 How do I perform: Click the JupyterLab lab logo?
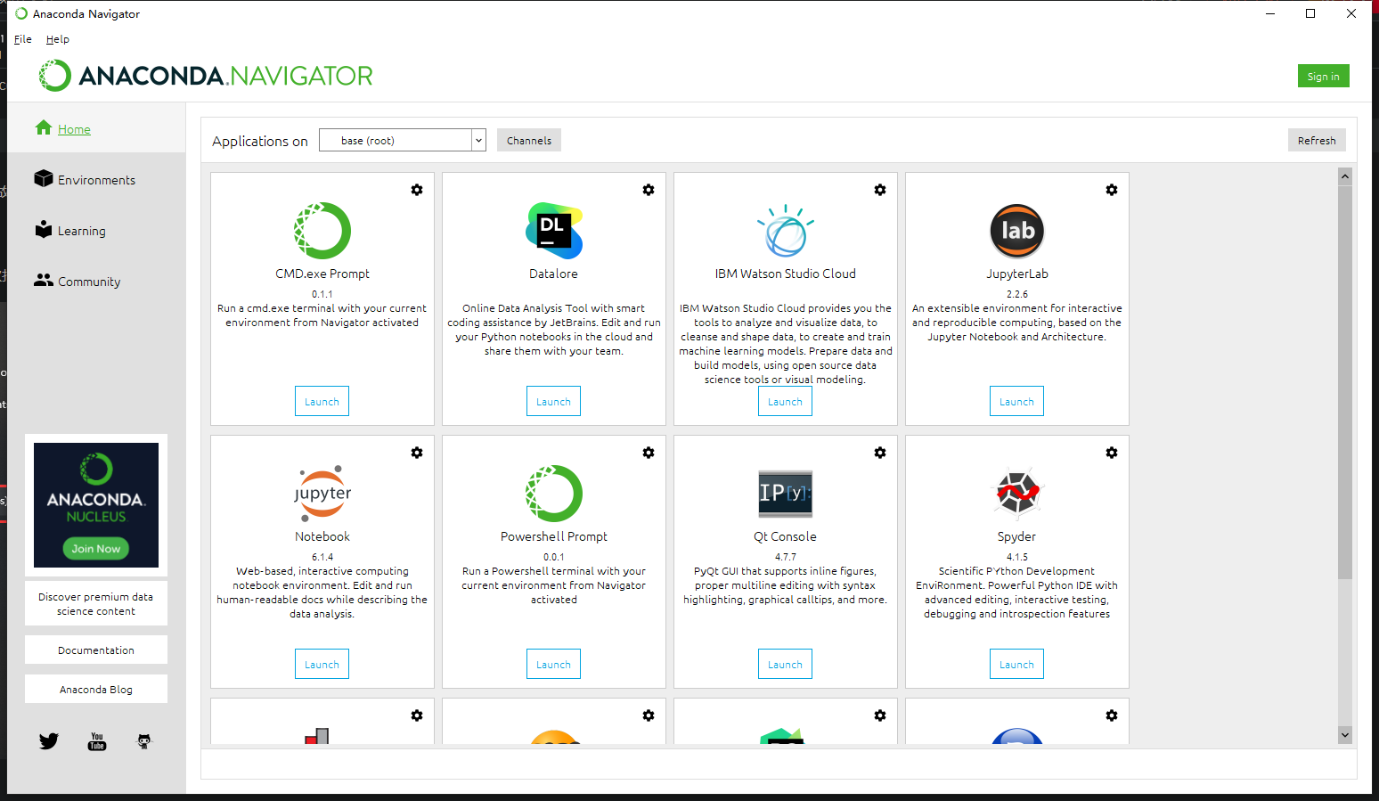coord(1017,231)
